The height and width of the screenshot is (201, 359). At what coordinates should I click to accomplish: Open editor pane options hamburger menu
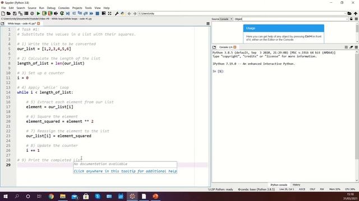click(208, 23)
